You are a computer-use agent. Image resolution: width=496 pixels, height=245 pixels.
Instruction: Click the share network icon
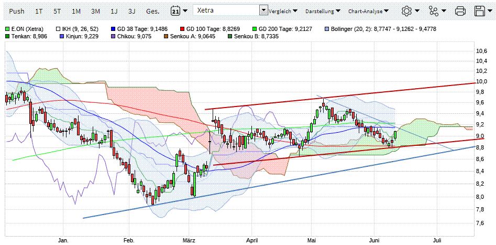[x=433, y=11]
